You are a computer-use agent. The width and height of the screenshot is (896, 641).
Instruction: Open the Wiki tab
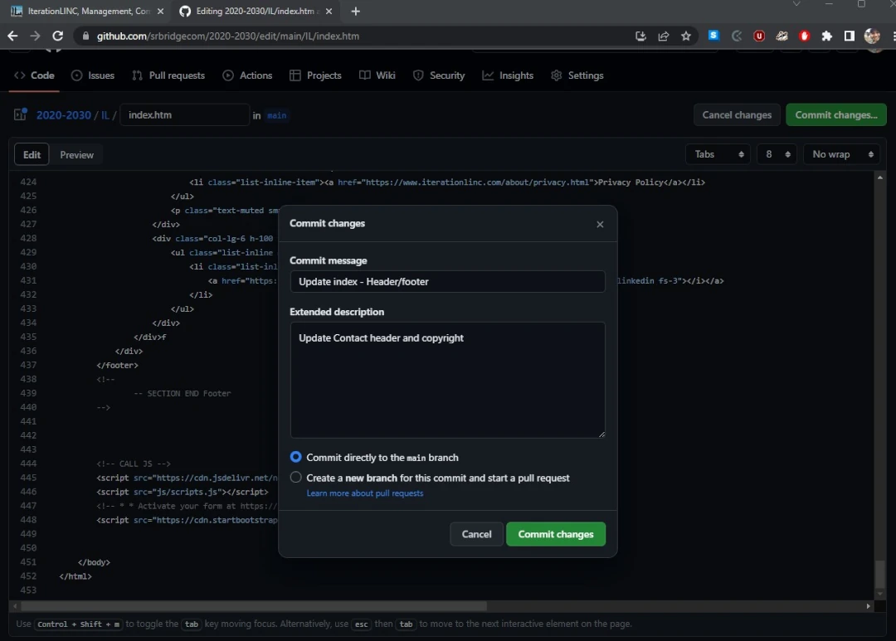pos(377,75)
